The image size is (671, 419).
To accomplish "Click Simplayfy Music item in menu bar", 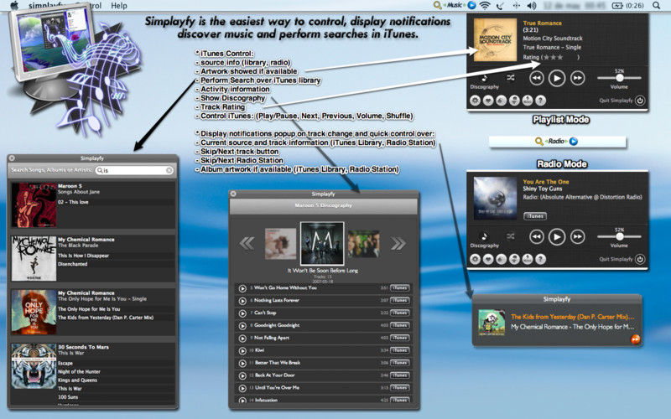I will (455, 5).
